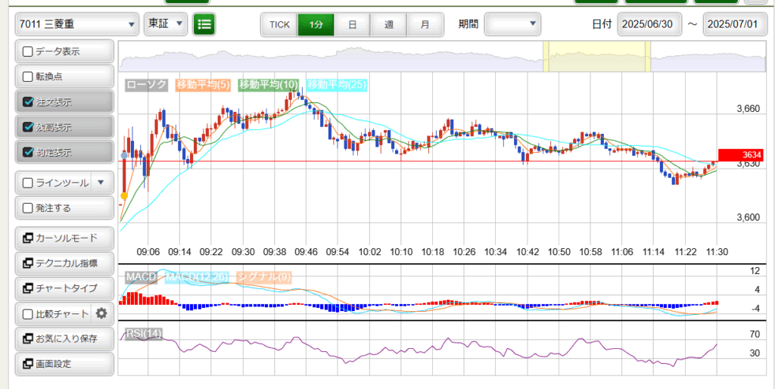Open the 期間 period dropdown

click(512, 23)
